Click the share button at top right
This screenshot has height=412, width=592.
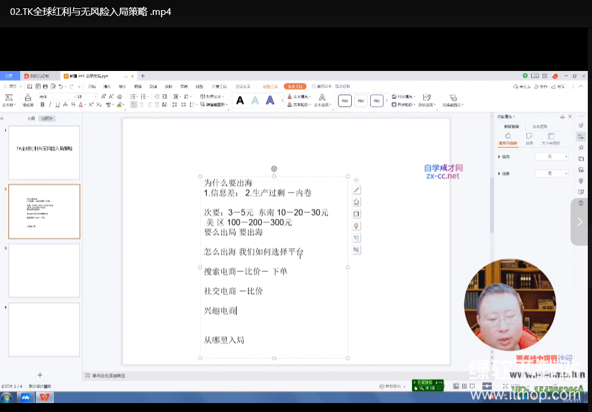coord(558,86)
